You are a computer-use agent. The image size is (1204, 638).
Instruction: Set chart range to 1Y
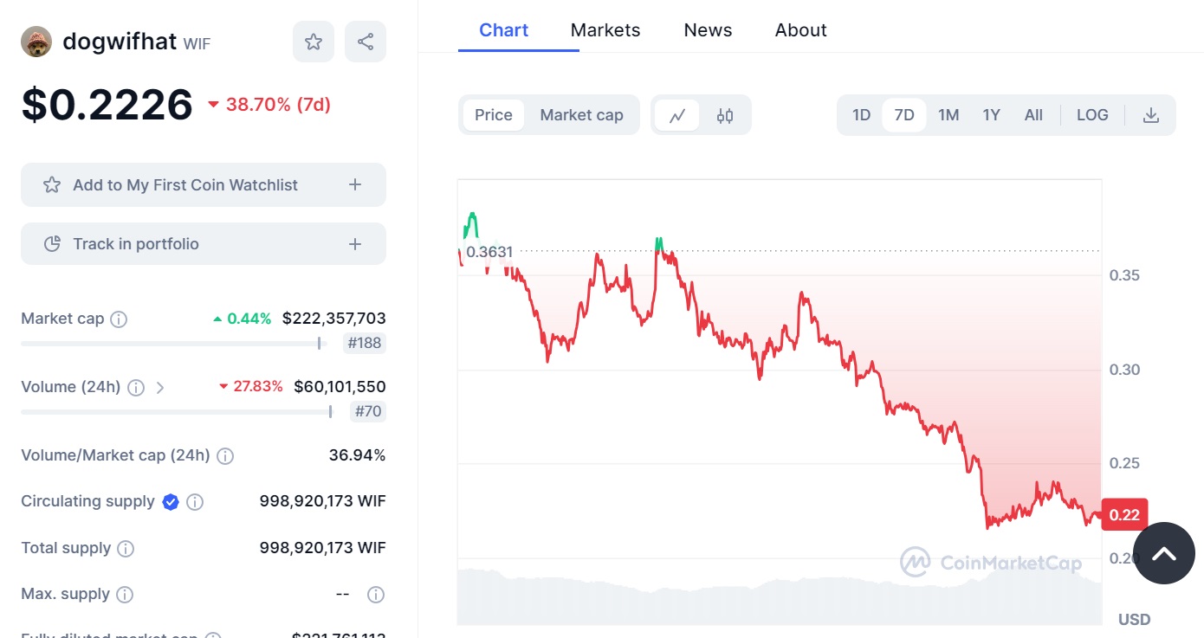992,115
